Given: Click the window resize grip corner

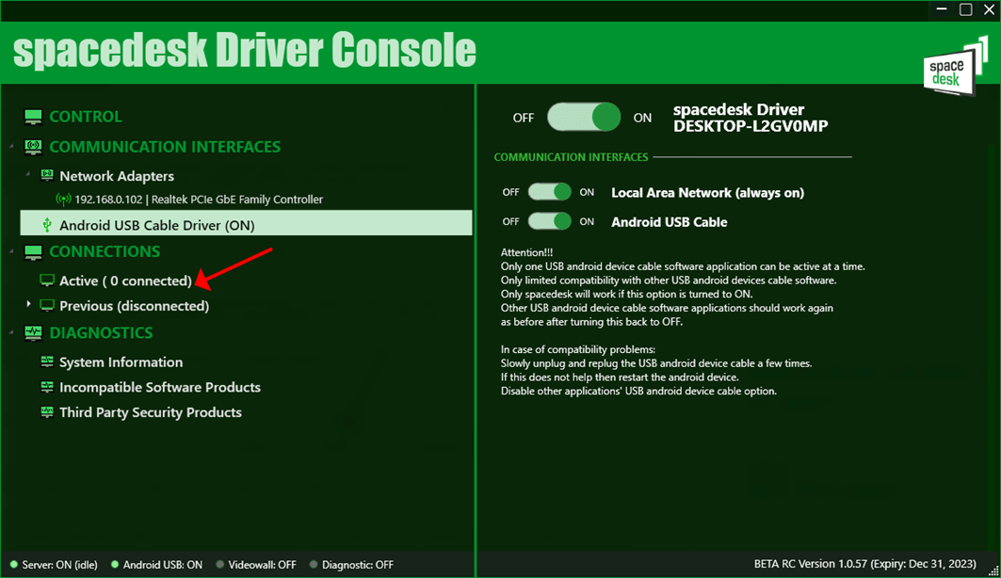Looking at the screenshot, I should pos(993,570).
